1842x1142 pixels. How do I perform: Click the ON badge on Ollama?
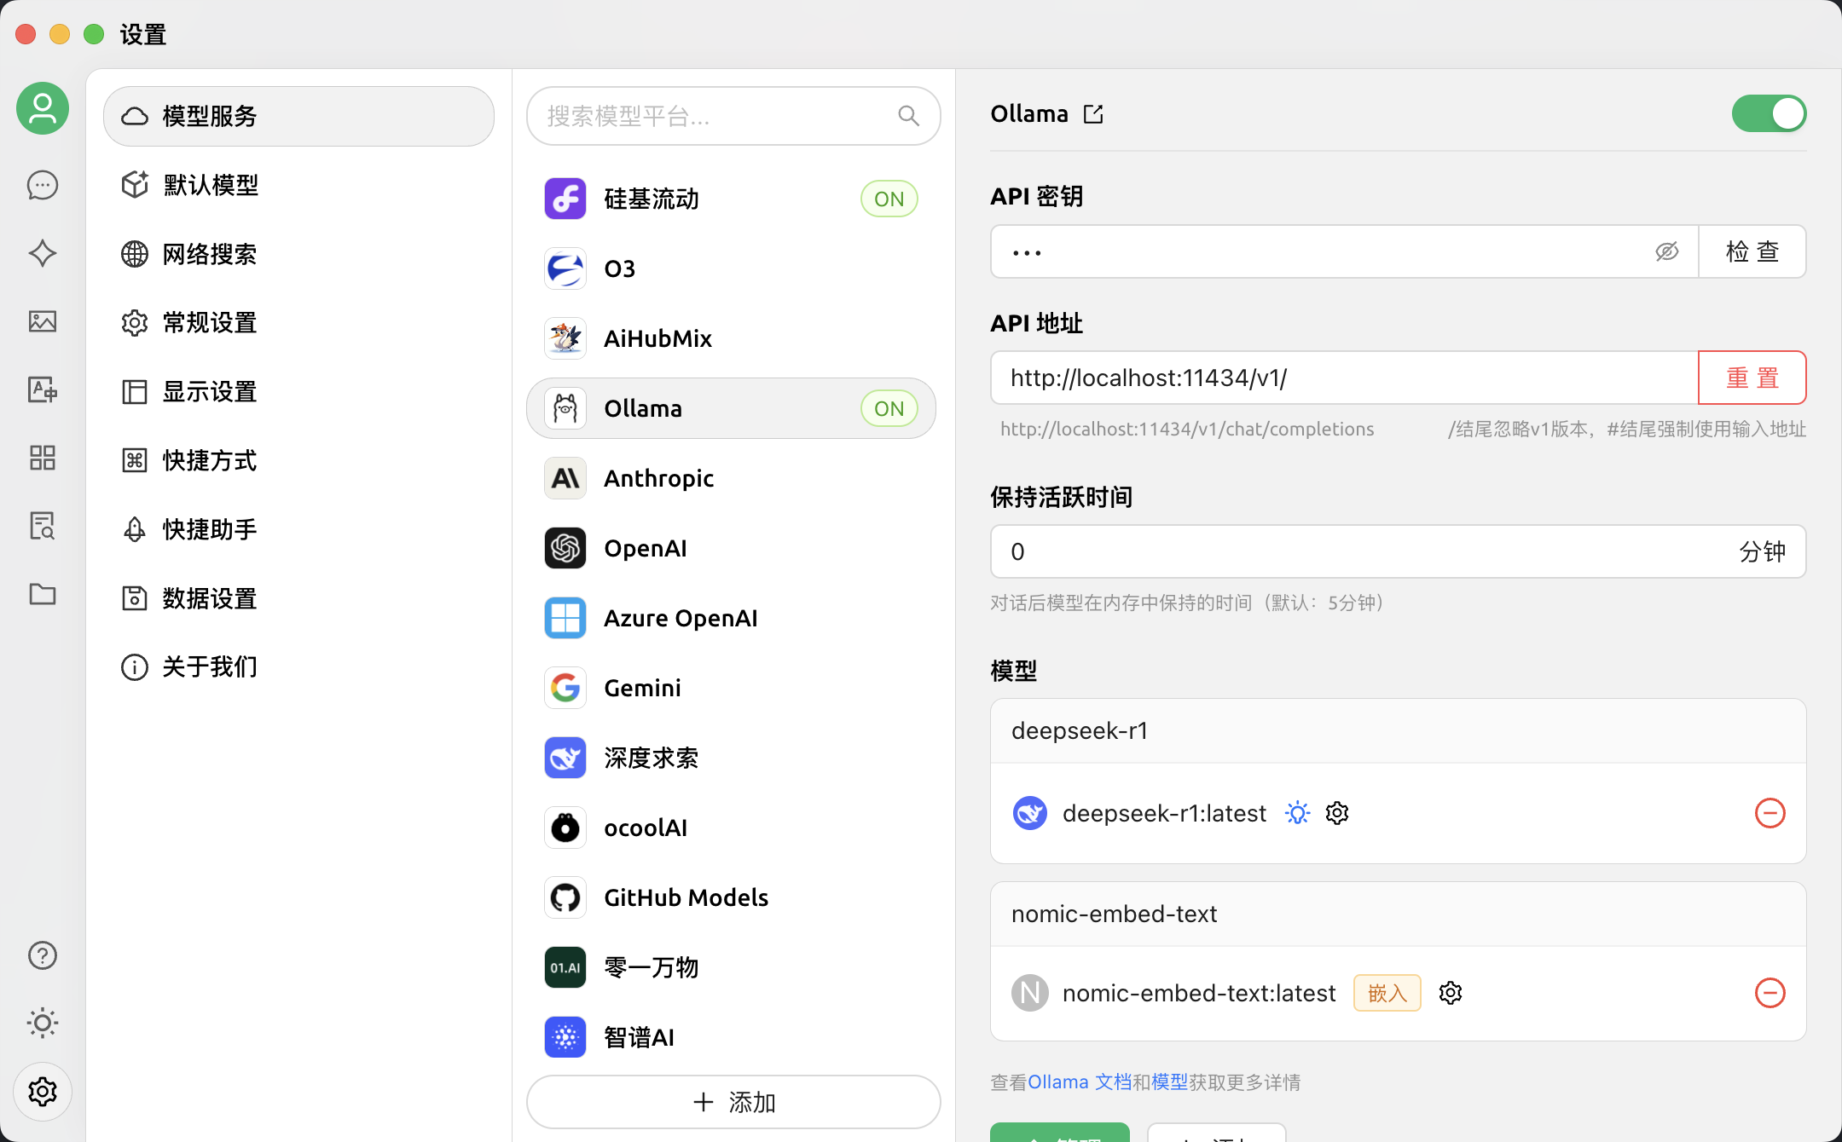[889, 408]
